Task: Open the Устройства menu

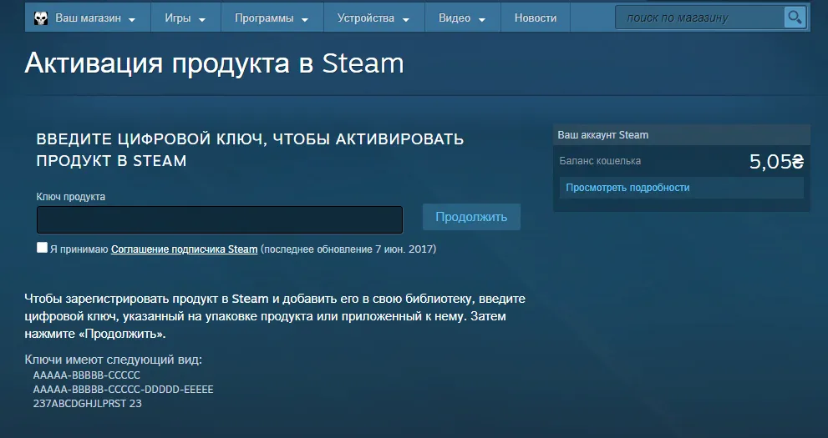Action: point(373,18)
